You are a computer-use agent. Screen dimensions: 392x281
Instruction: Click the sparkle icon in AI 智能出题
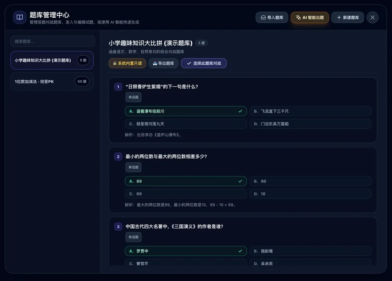[x=298, y=17]
